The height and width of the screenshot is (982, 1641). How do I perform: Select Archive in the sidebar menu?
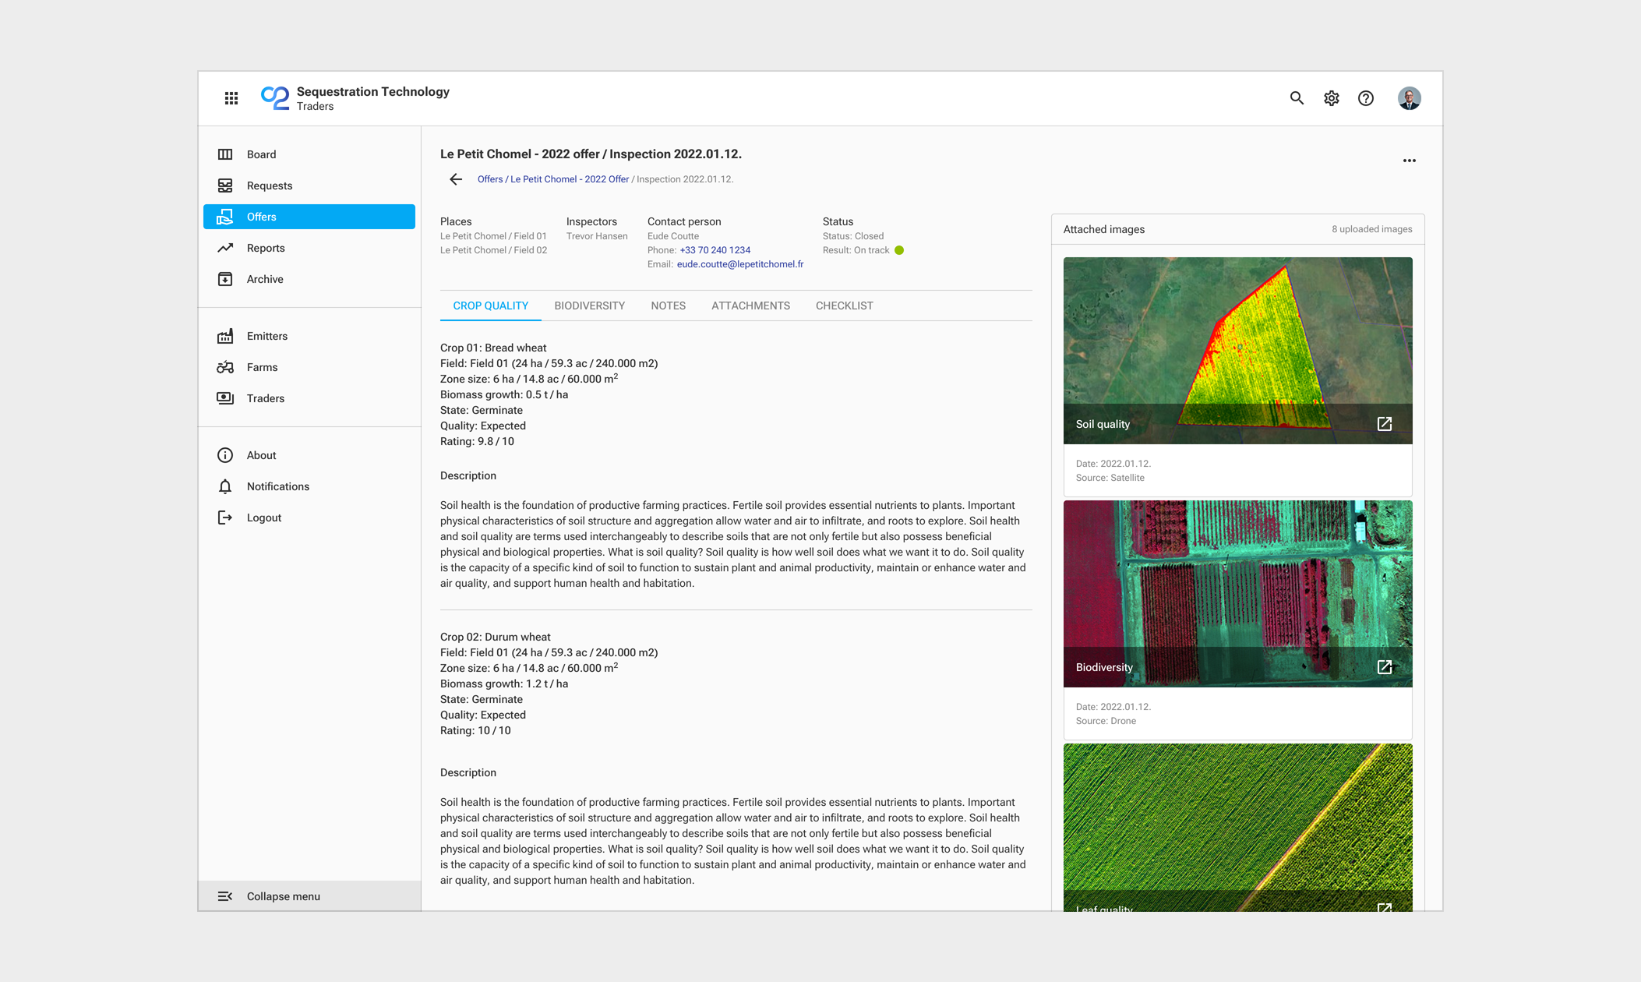click(309, 279)
